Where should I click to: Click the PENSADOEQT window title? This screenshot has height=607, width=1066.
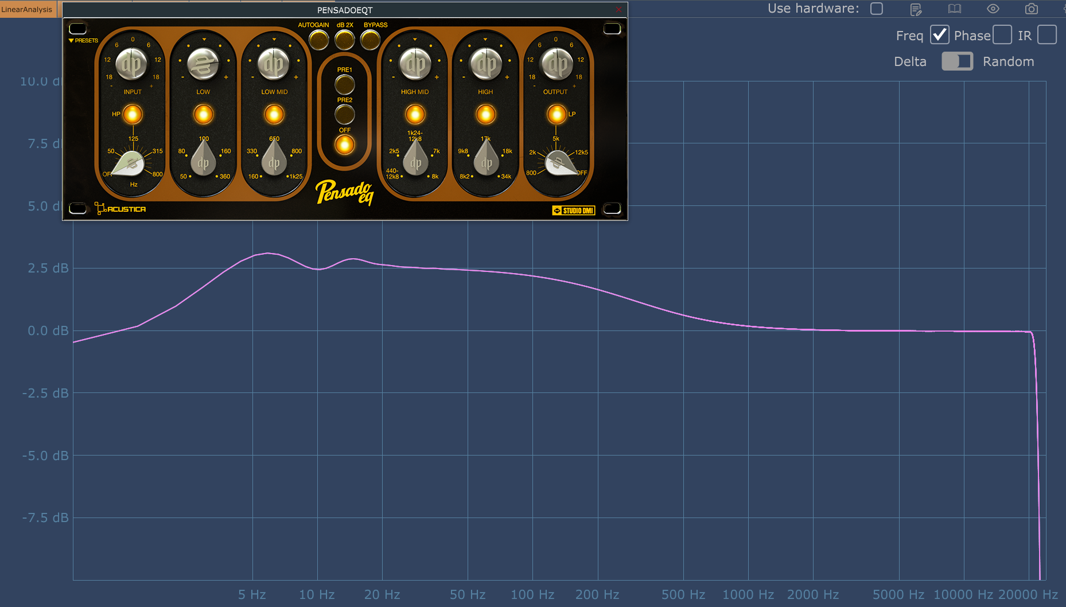pos(345,10)
